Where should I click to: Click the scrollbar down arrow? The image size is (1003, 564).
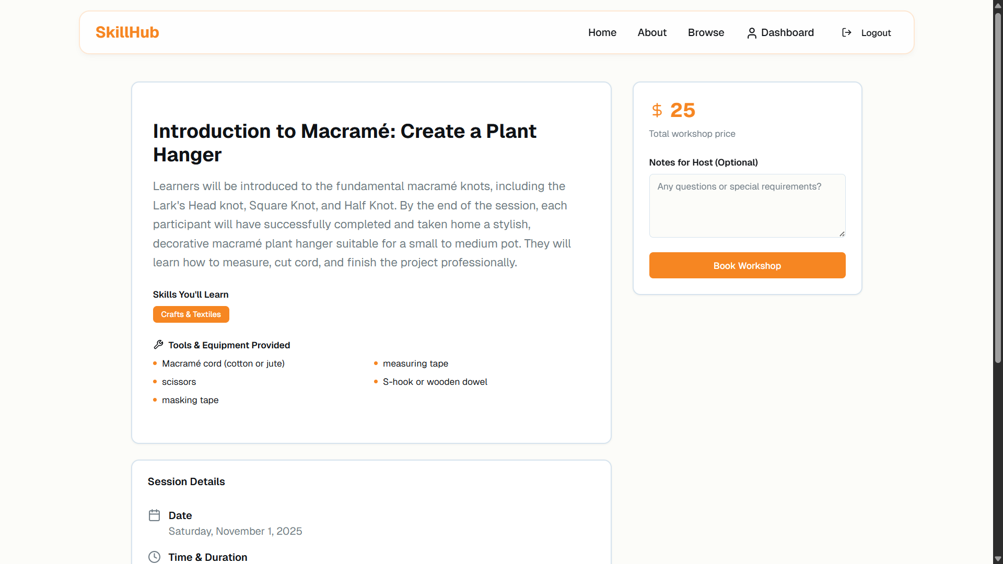[998, 559]
